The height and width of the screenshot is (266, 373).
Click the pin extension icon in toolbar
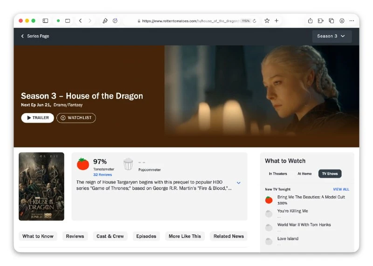click(105, 20)
